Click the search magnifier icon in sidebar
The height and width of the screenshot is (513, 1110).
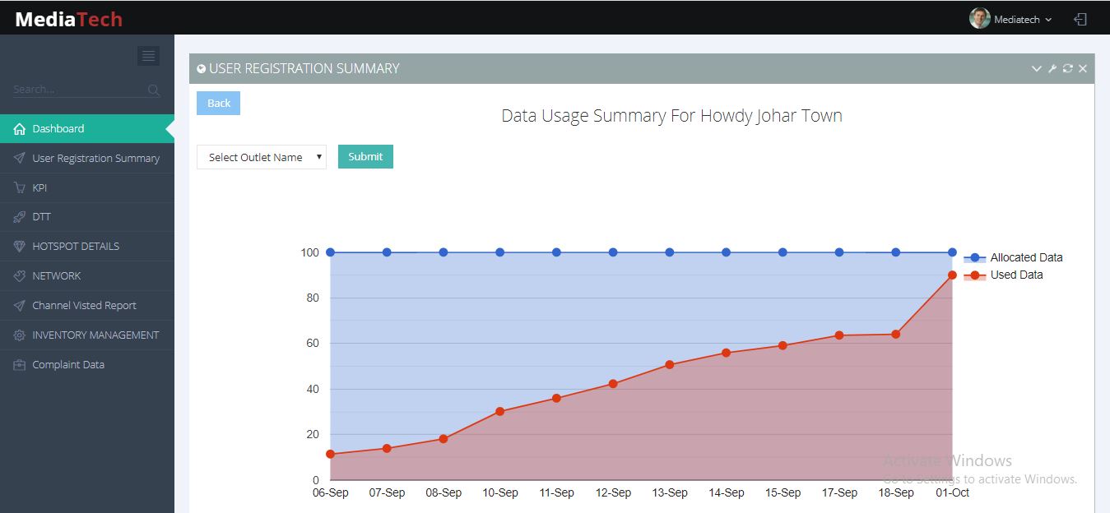coord(154,90)
